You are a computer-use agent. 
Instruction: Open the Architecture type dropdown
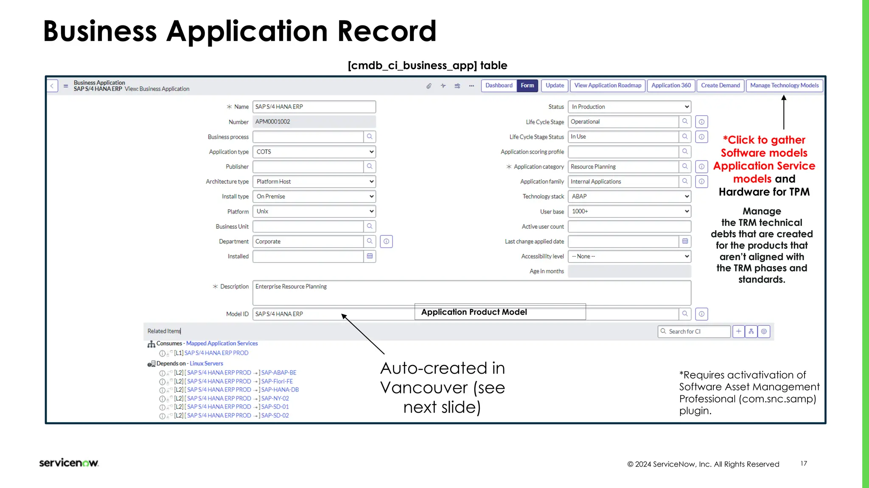(x=314, y=182)
